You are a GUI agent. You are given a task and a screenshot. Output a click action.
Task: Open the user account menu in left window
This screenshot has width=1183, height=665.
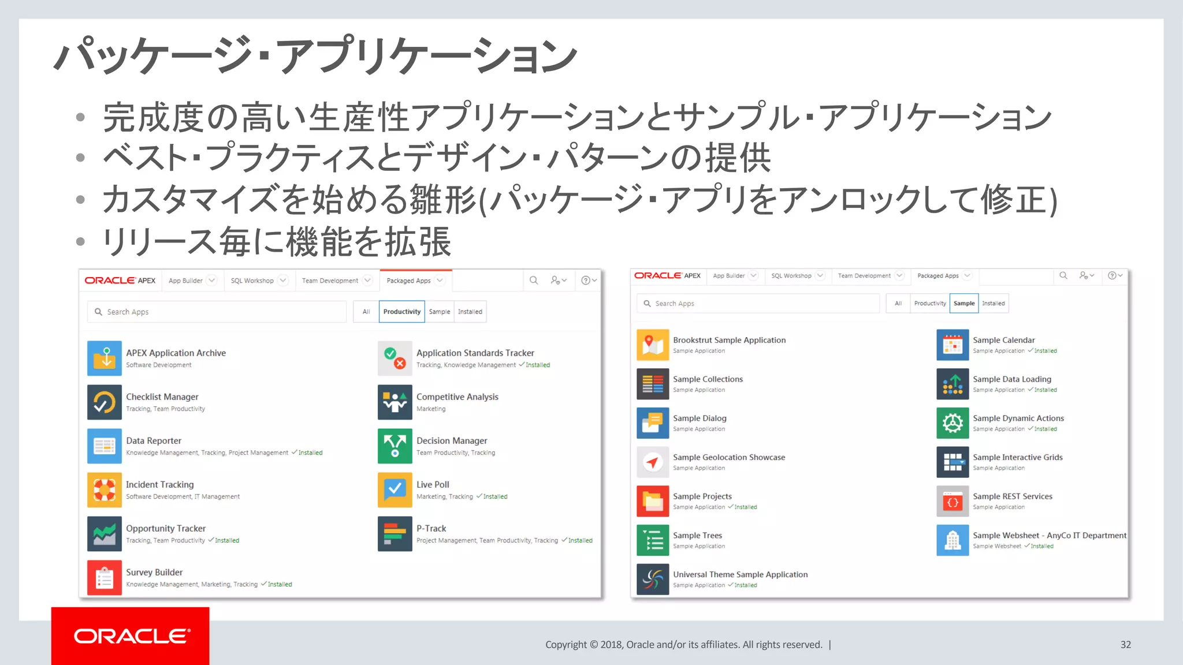(559, 280)
